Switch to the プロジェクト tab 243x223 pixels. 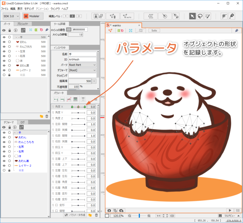point(23,24)
